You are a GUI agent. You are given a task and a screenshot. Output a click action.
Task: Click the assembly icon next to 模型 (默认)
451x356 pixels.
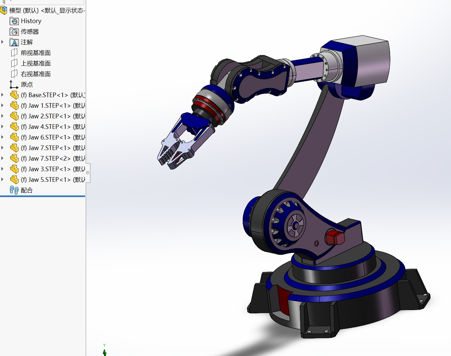(4, 10)
